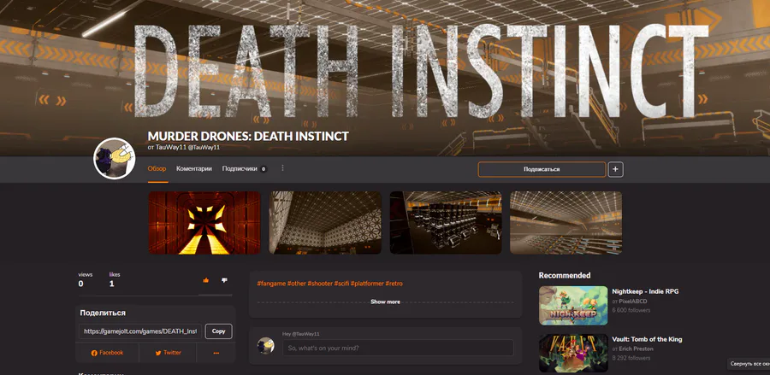The image size is (770, 375).
Task: Click the Свернуть все окна tooltip
Action: click(x=749, y=364)
